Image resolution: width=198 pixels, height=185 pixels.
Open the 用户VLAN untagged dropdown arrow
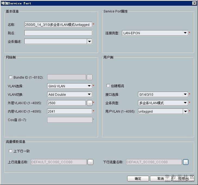186,112
